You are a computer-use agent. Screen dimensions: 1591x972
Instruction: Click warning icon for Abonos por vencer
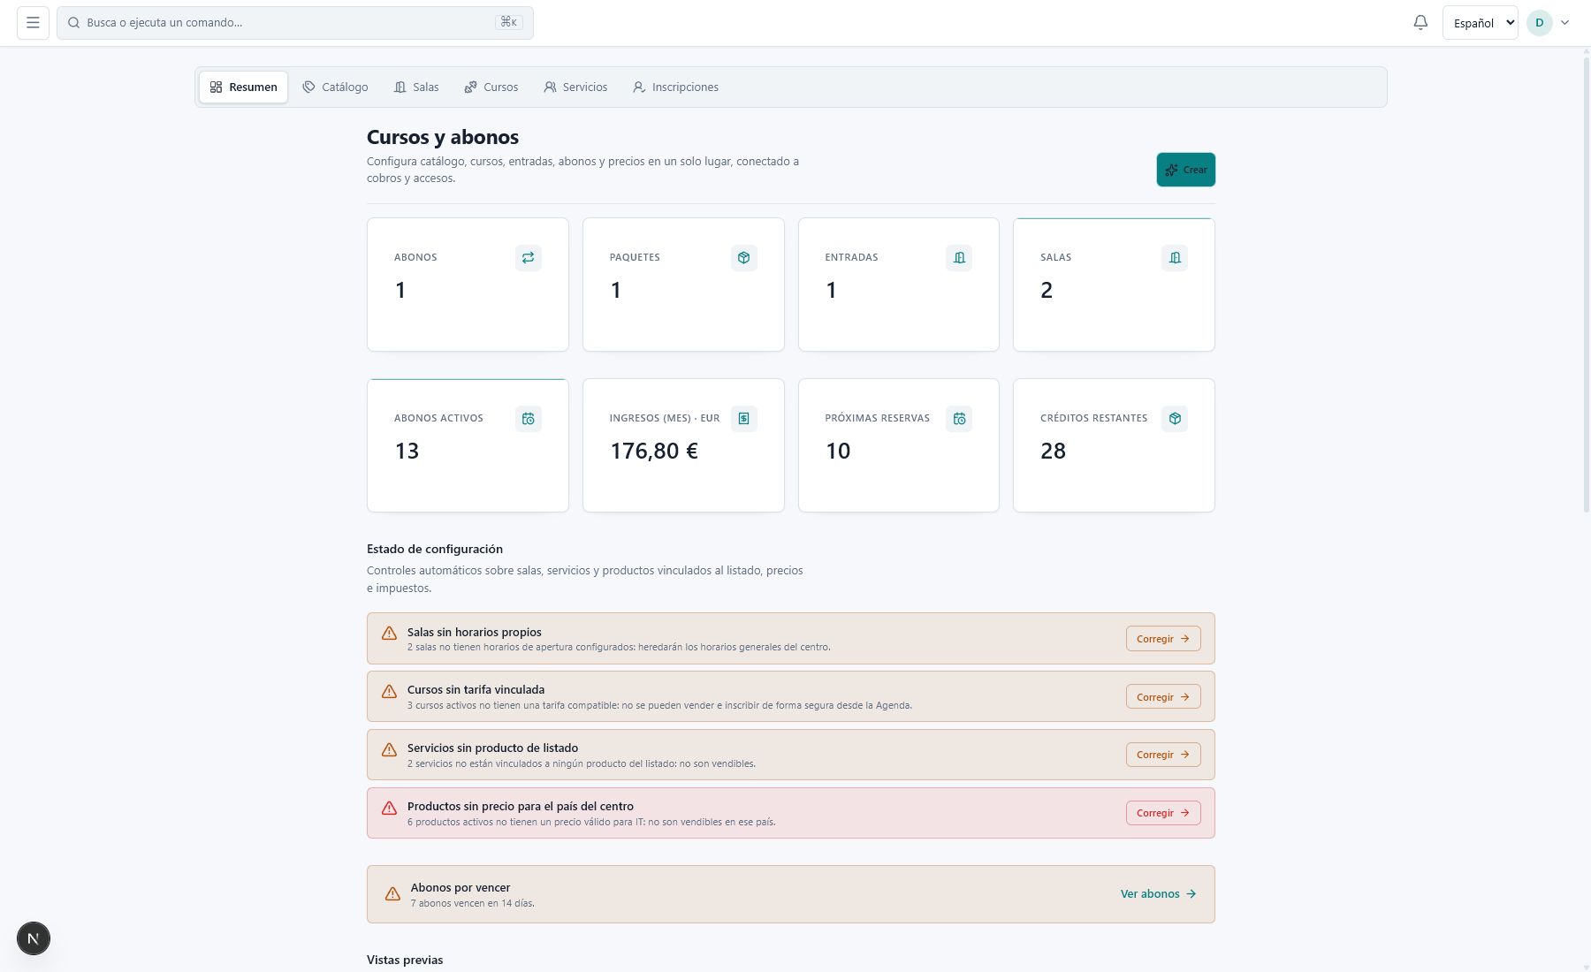point(392,894)
